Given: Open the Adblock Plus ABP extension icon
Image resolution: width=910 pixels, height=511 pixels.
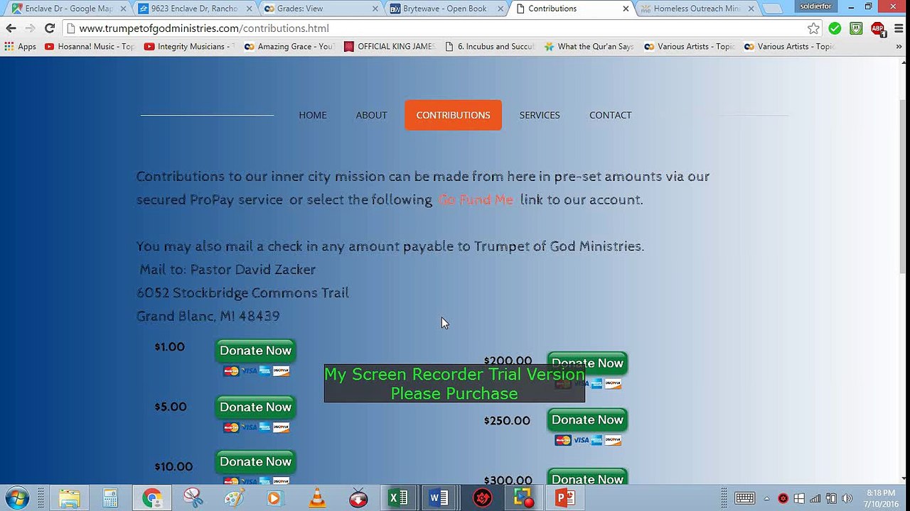Looking at the screenshot, I should [878, 28].
